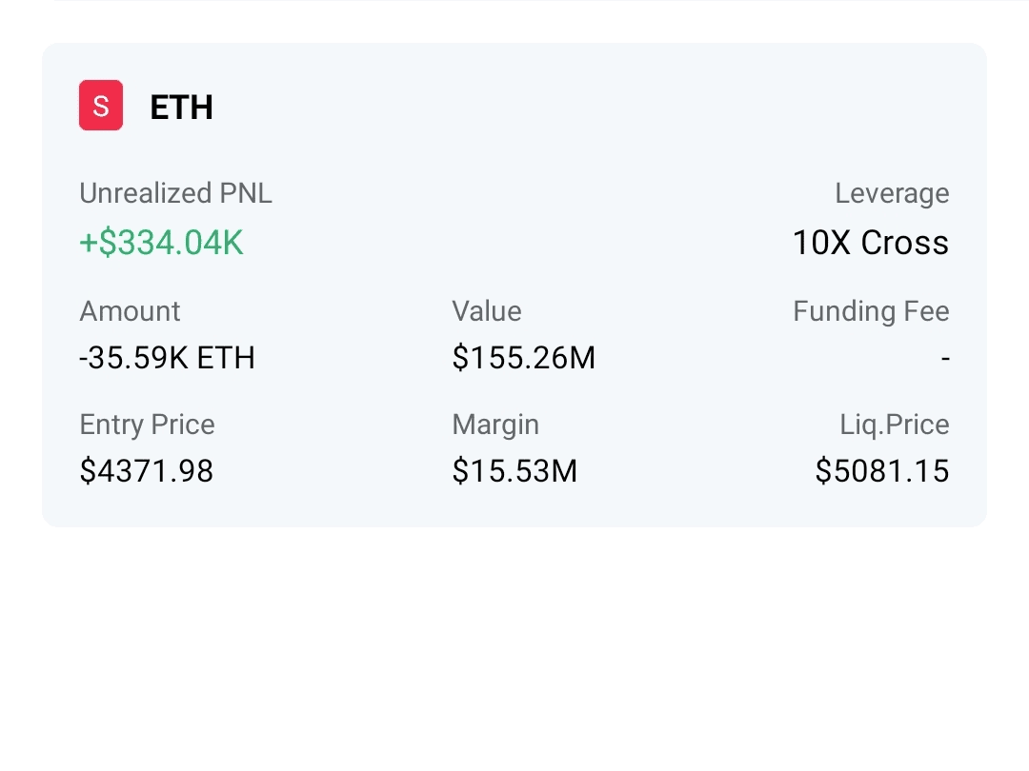This screenshot has height=771, width=1029.
Task: Click the Entry Price label
Action: click(147, 424)
